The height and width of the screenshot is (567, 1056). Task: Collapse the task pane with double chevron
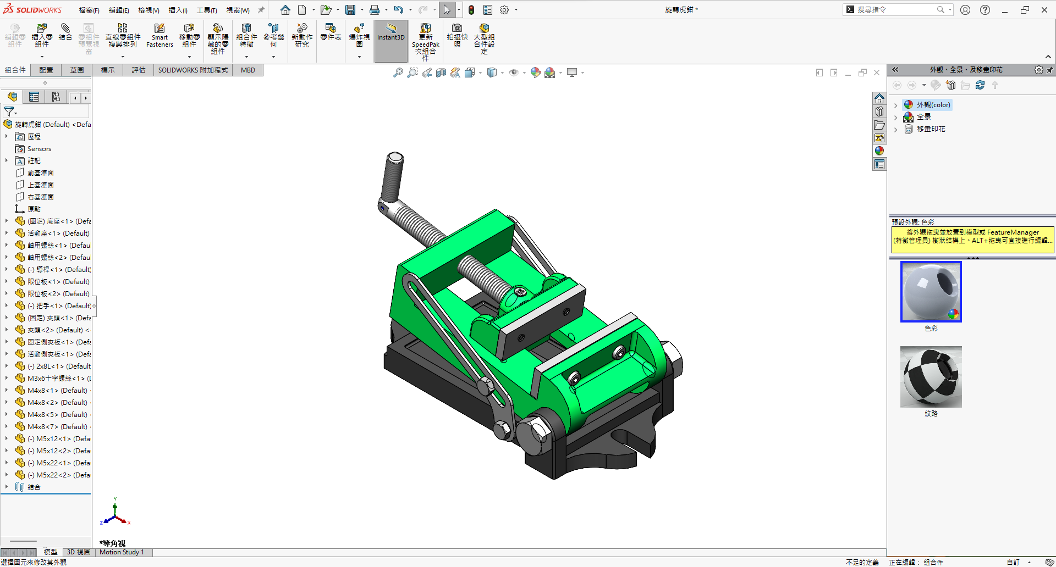pyautogui.click(x=895, y=70)
